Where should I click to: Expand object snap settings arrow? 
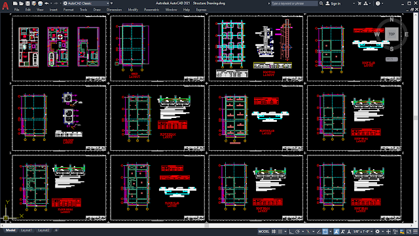[x=330, y=231]
